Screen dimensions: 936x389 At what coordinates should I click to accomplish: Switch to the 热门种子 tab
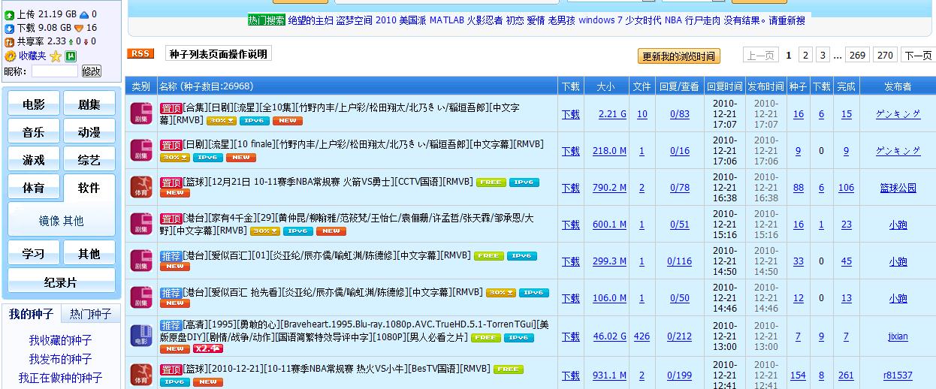[90, 314]
